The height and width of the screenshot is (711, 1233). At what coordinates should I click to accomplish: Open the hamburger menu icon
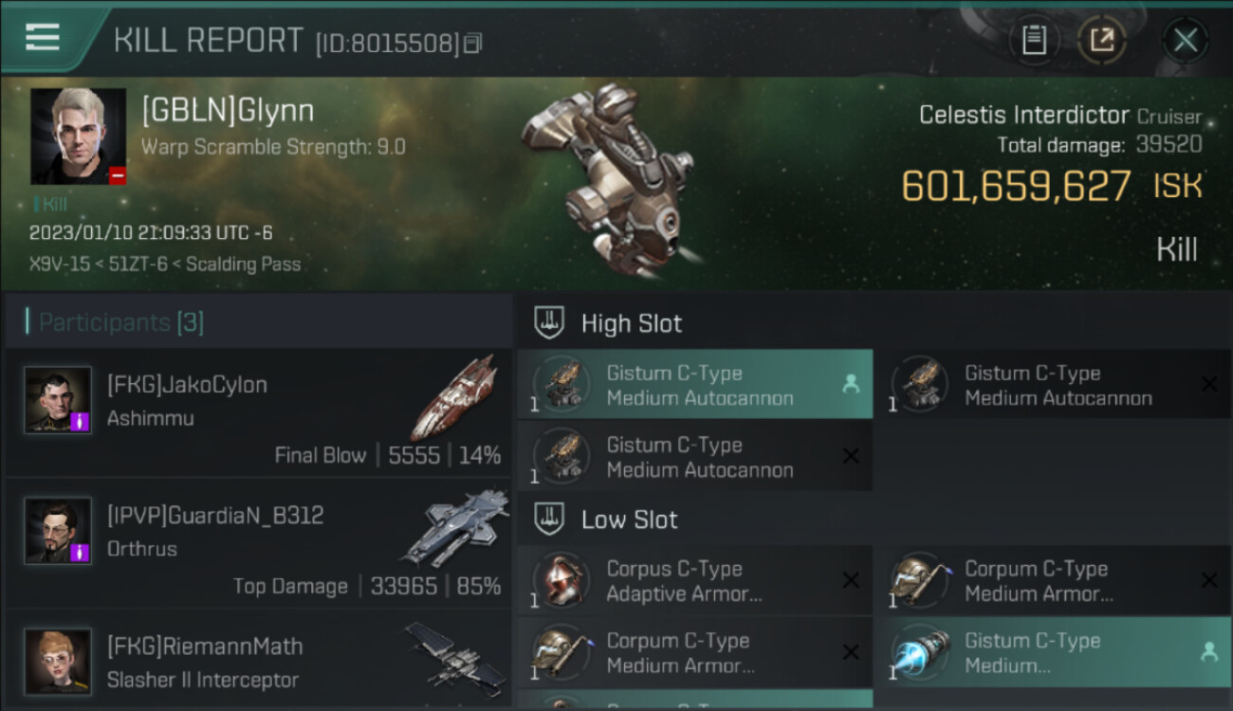click(x=43, y=37)
